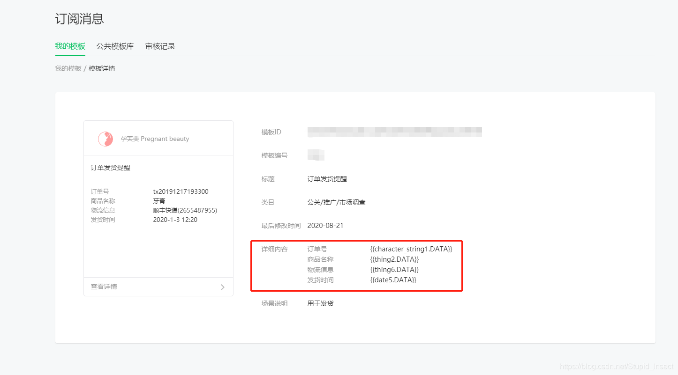
Task: Open 我的模板 breadcrumb link
Action: [68, 68]
